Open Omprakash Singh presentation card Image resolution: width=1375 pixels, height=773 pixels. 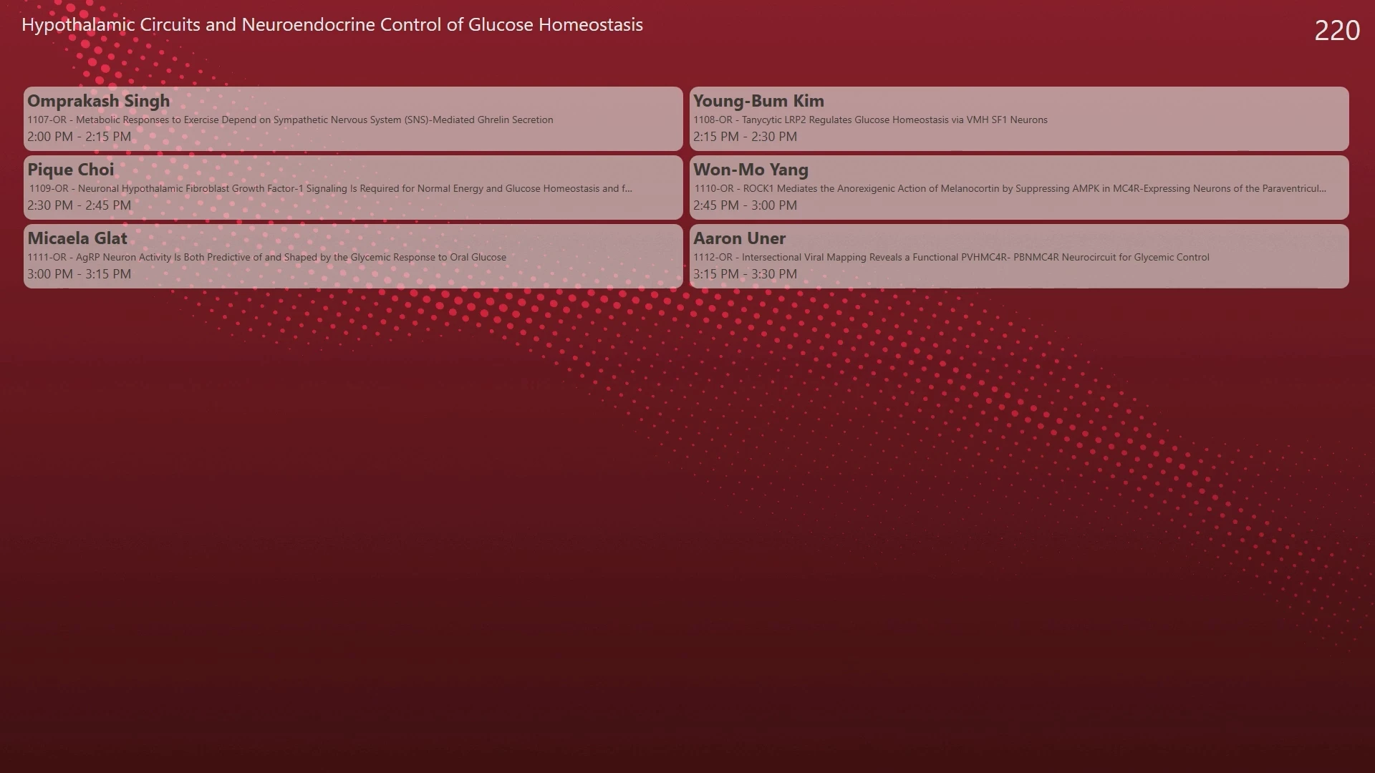353,119
